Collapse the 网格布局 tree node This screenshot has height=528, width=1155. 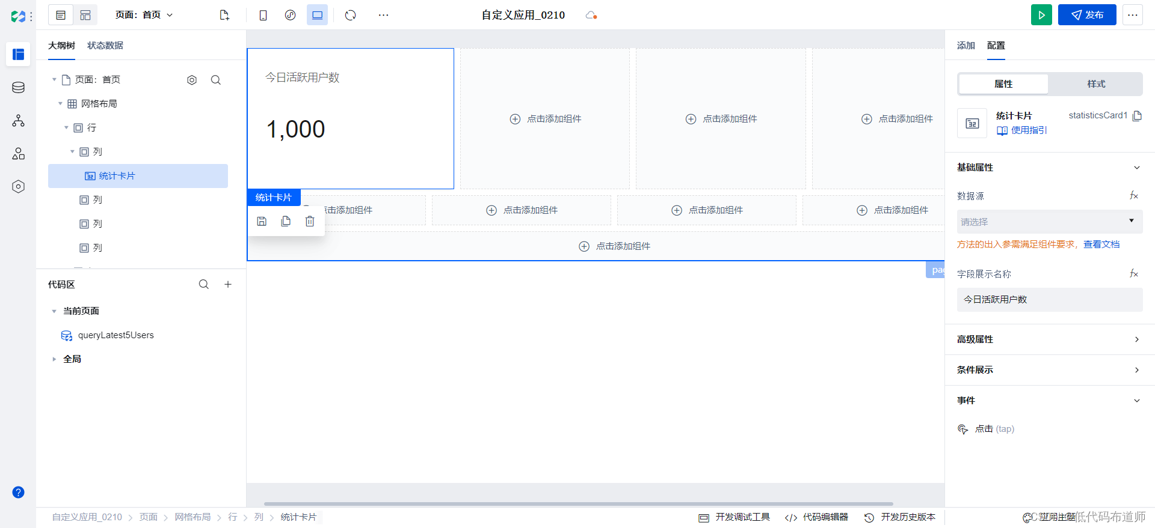click(60, 104)
